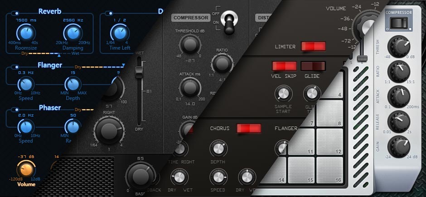Screen dimensions: 426x197
Task: Toggle the red LIMITER button
Action: pos(313,46)
